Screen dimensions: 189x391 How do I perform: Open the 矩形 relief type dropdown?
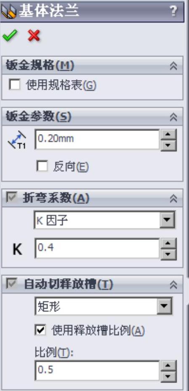[164, 306]
